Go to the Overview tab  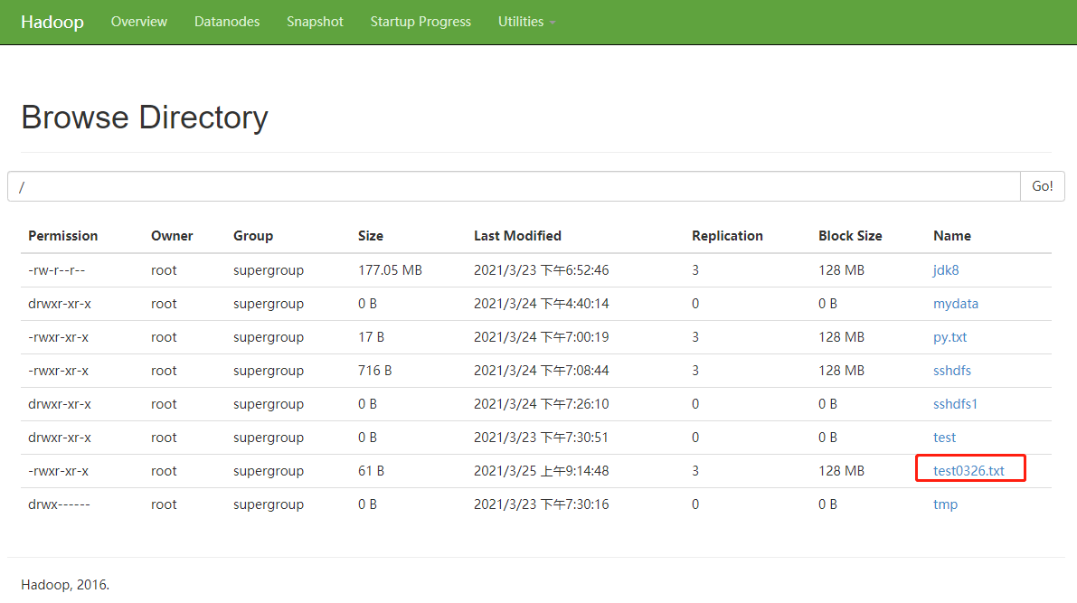(138, 22)
